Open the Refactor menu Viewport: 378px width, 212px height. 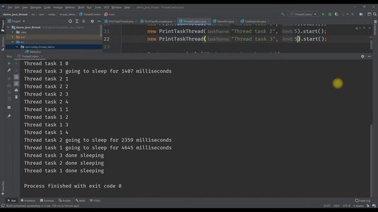[70, 8]
